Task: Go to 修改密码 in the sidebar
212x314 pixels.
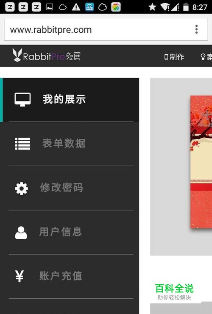Action: pyautogui.click(x=70, y=188)
